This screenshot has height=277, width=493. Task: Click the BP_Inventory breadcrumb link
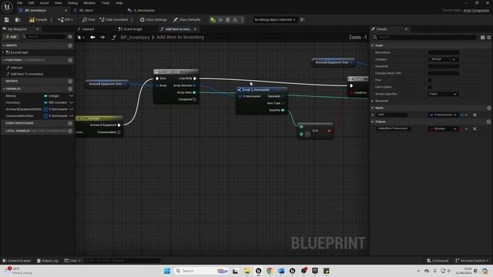click(136, 38)
